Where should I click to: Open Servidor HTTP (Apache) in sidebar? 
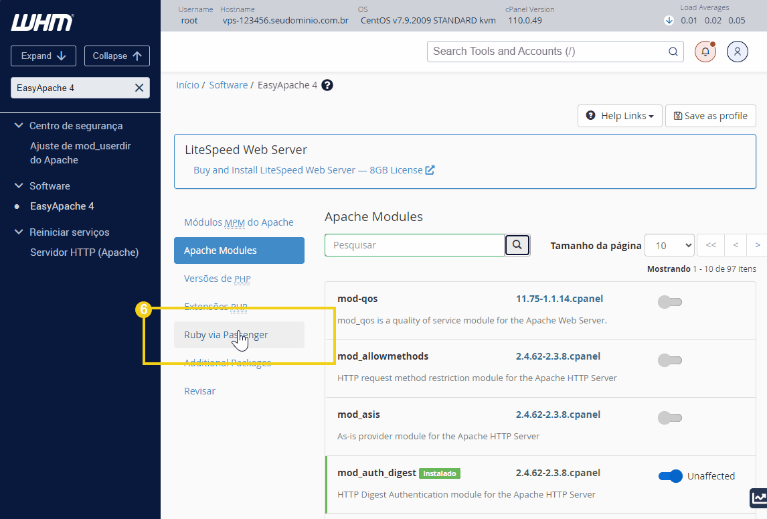[84, 252]
